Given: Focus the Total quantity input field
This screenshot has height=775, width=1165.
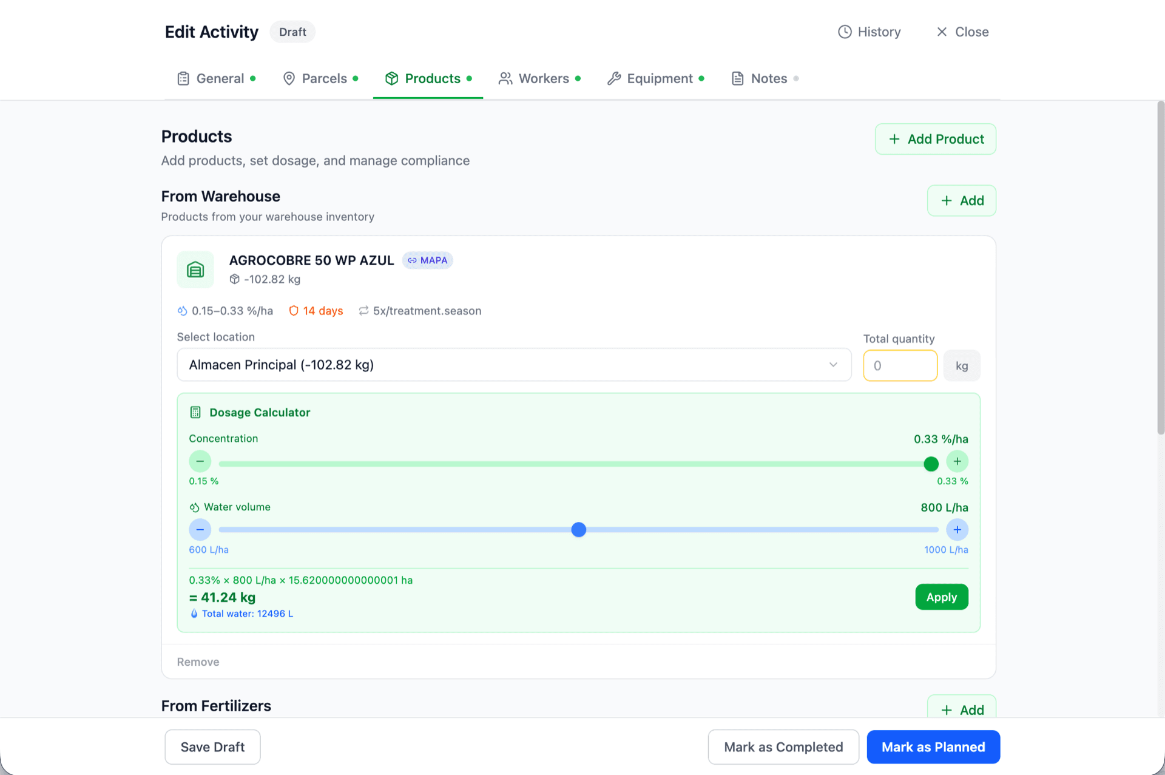Looking at the screenshot, I should [900, 366].
